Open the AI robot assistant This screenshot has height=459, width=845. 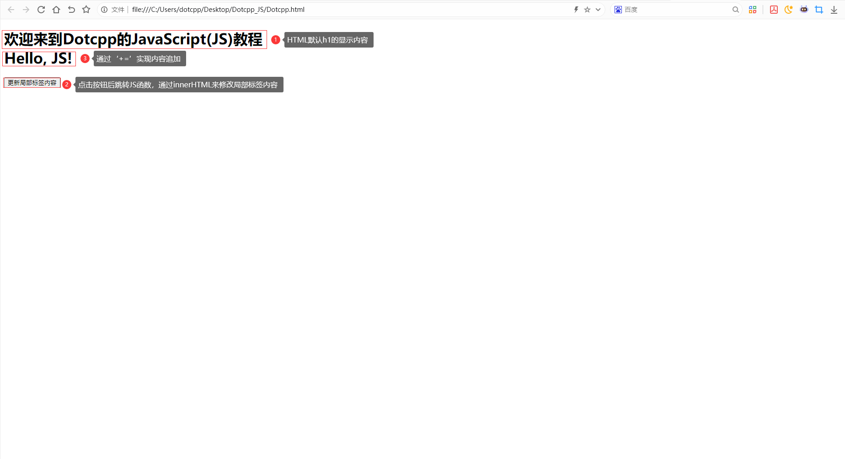[804, 9]
